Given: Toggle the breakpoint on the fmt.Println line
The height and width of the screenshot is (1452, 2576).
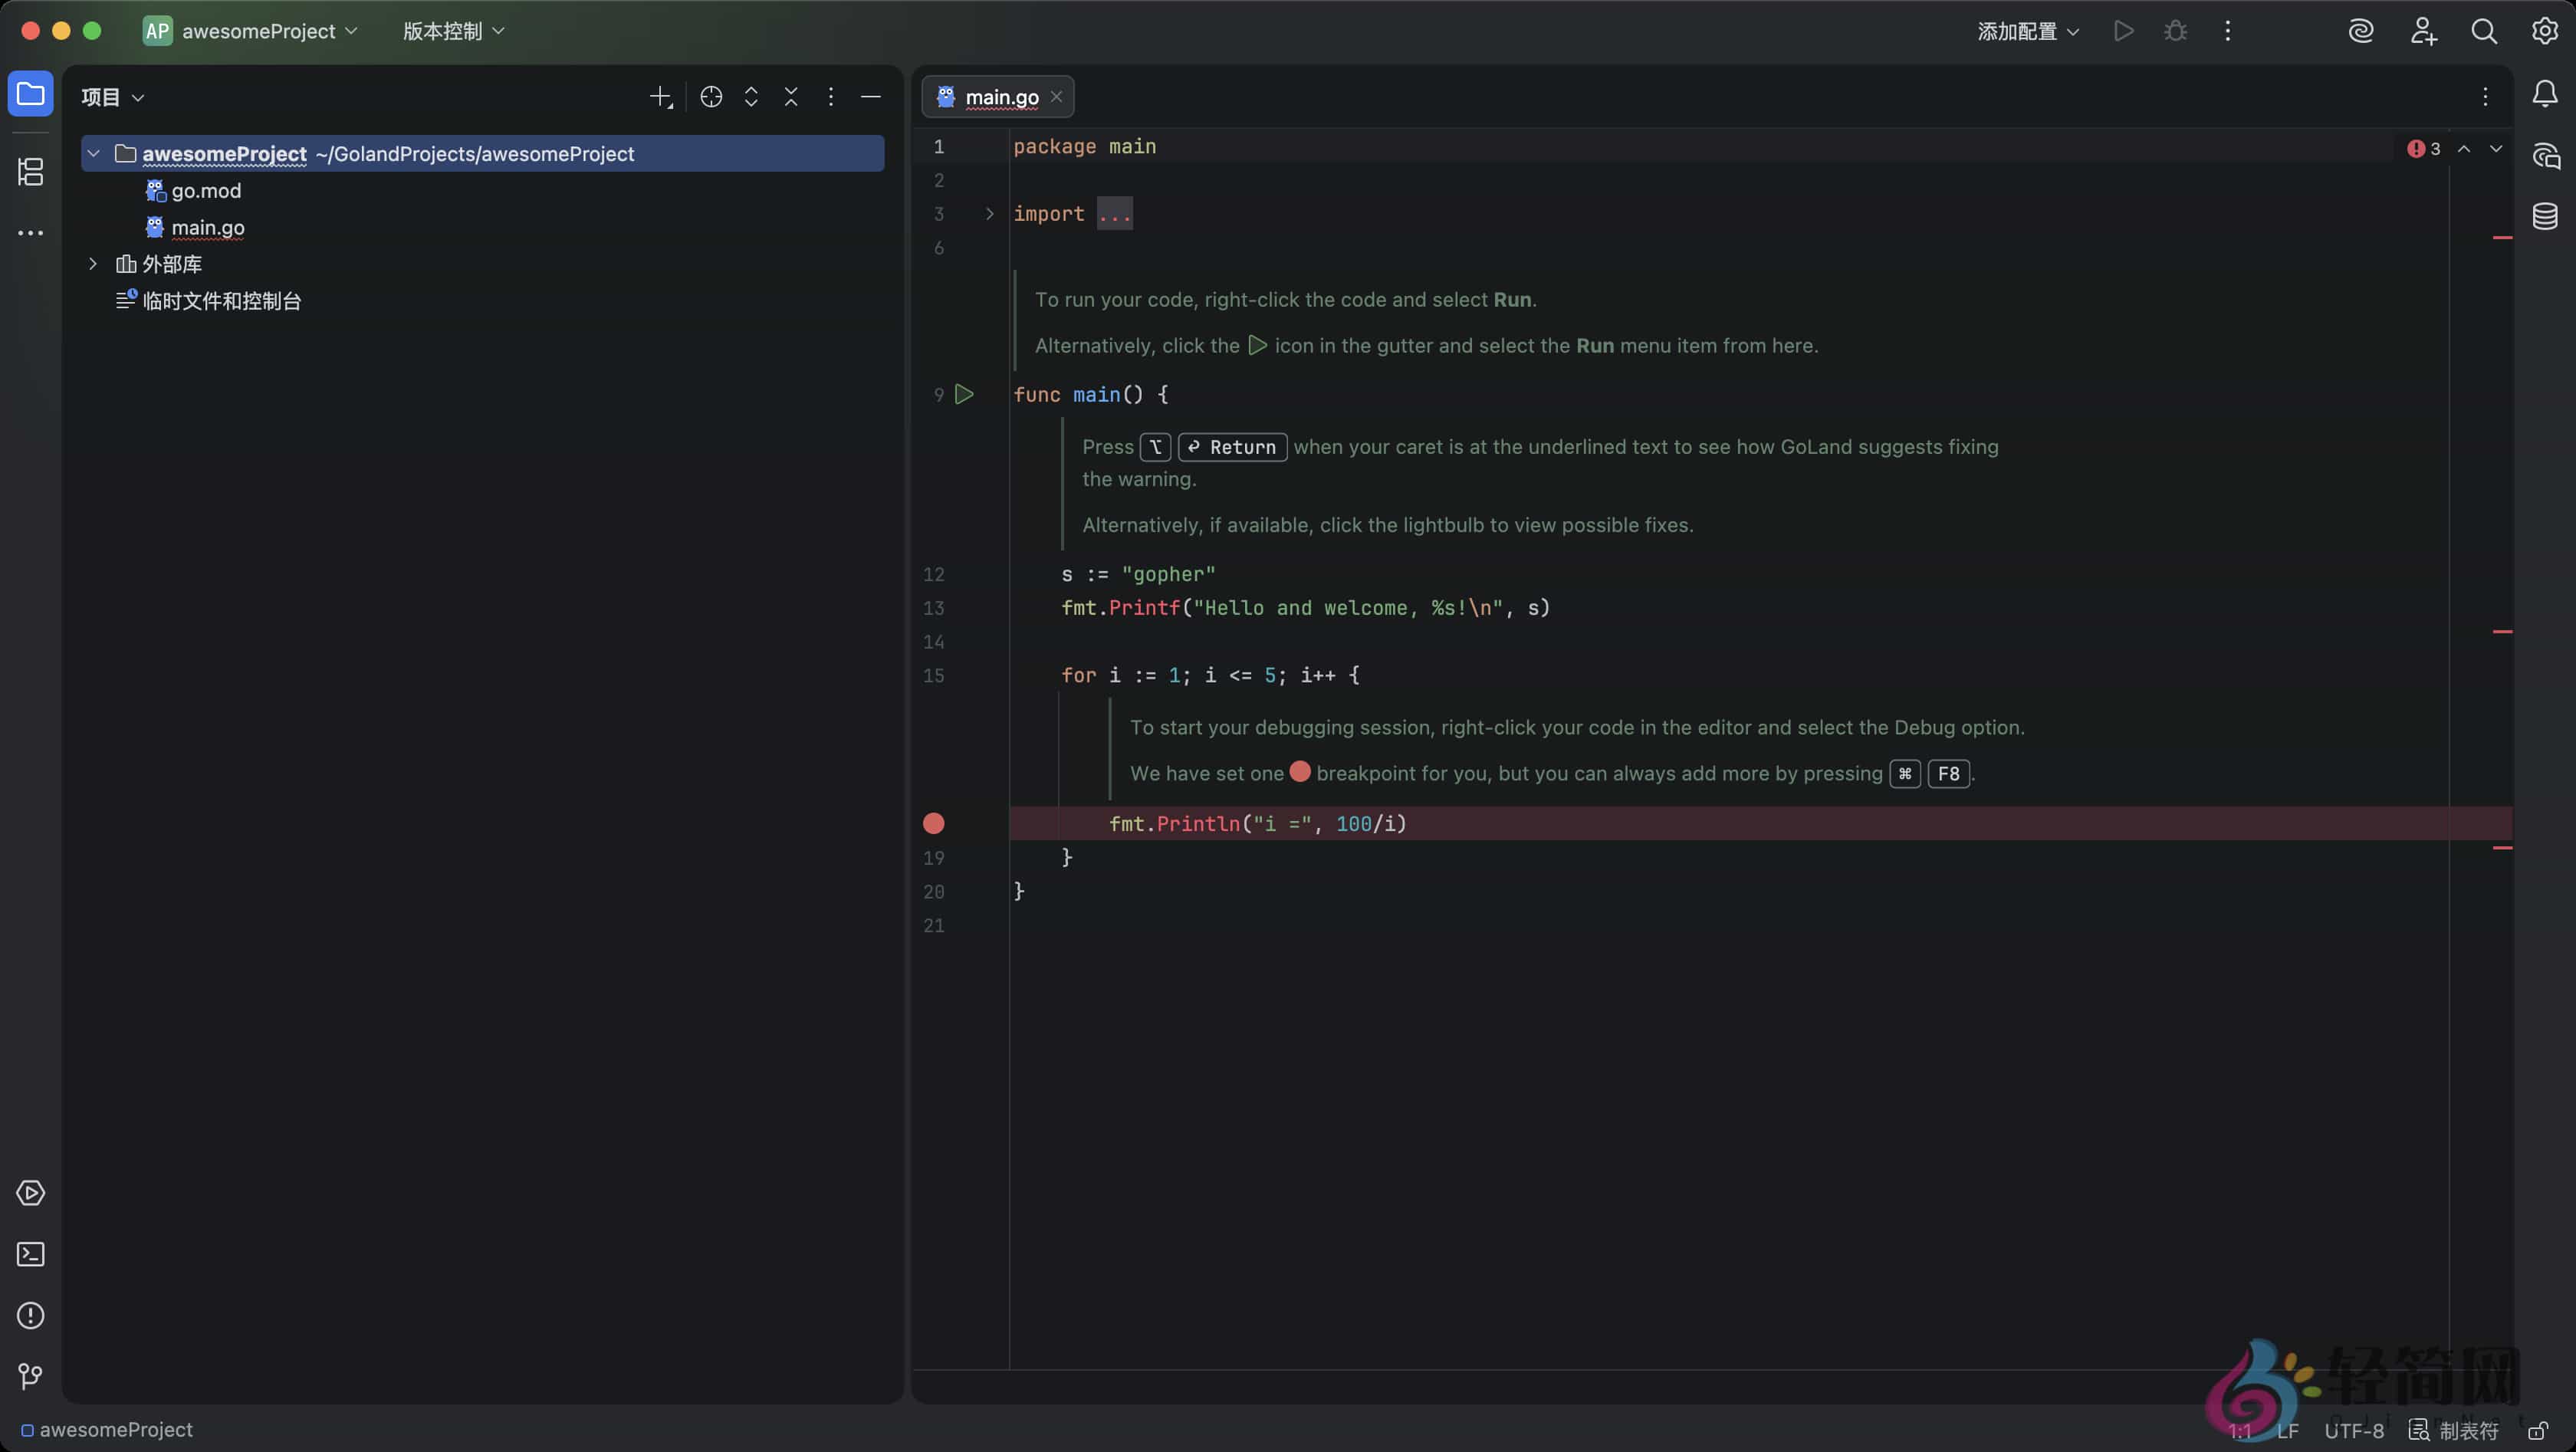Looking at the screenshot, I should coord(933,823).
